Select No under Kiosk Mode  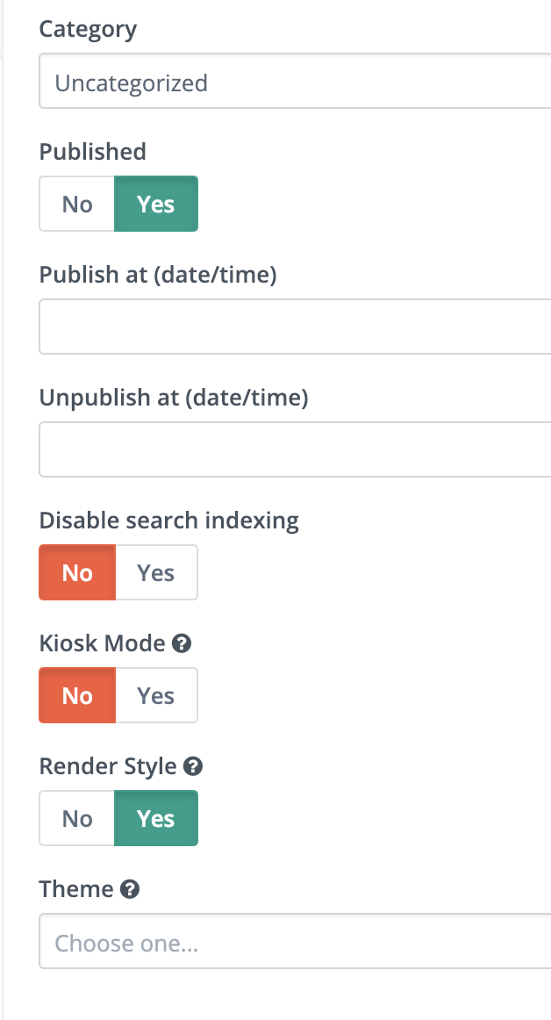(77, 695)
